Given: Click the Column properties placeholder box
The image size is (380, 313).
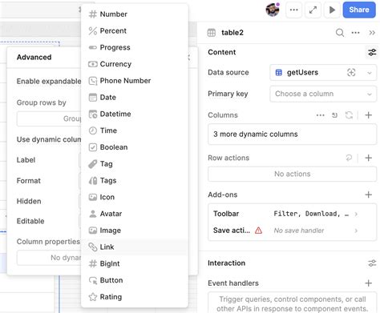Looking at the screenshot, I should [49, 258].
